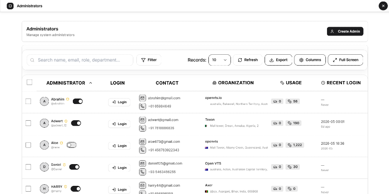Click the shield badge next to Adwert
The height and width of the screenshot is (194, 389).
pyautogui.click(x=66, y=121)
